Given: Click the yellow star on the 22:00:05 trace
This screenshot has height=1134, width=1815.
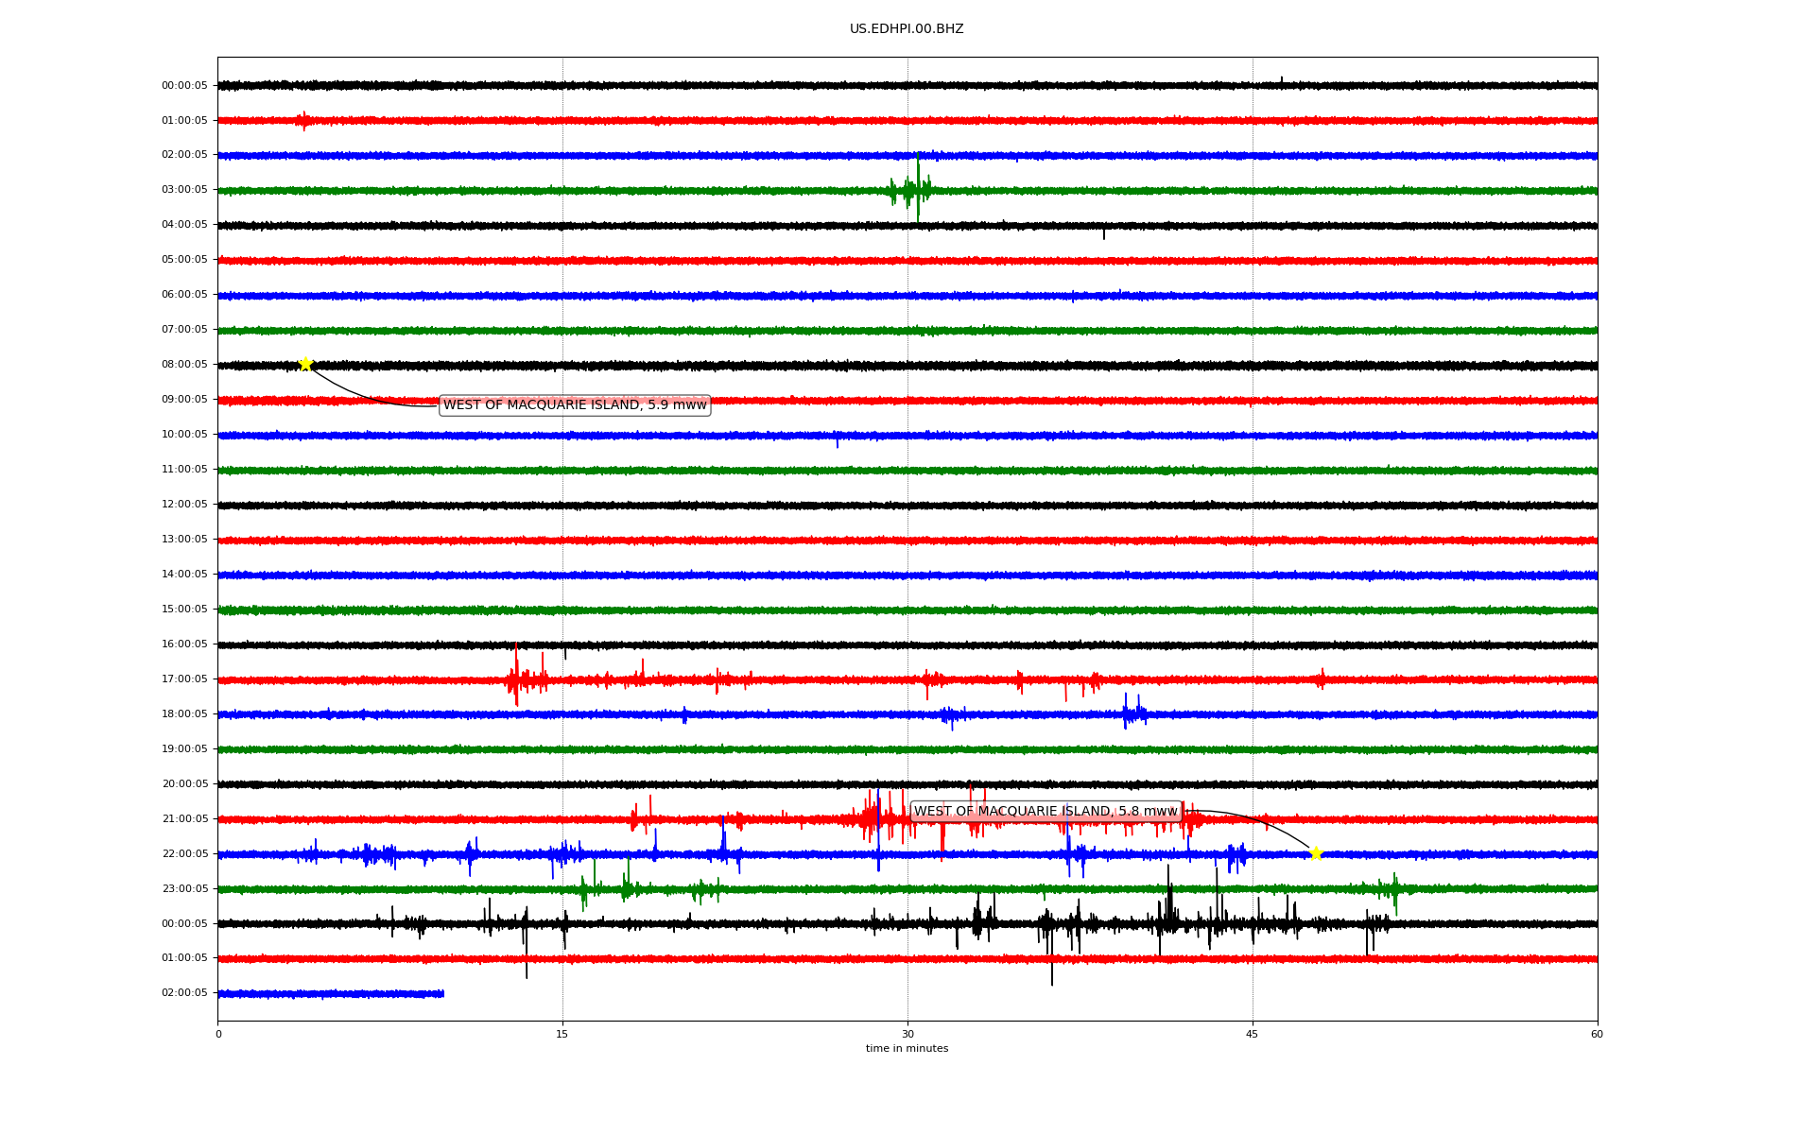Looking at the screenshot, I should (1316, 853).
